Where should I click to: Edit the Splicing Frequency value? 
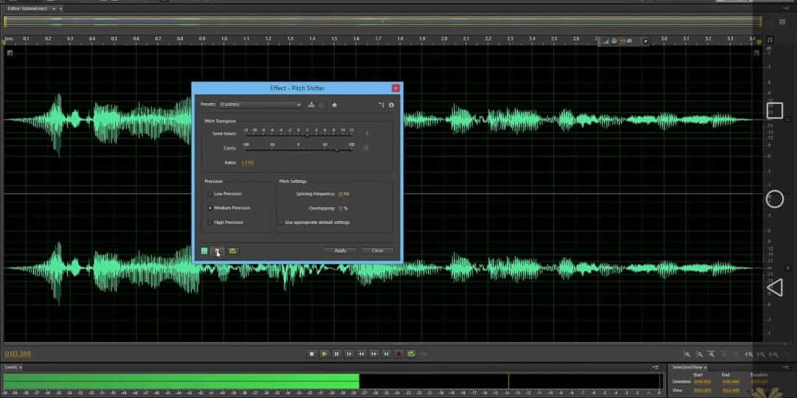tap(340, 194)
